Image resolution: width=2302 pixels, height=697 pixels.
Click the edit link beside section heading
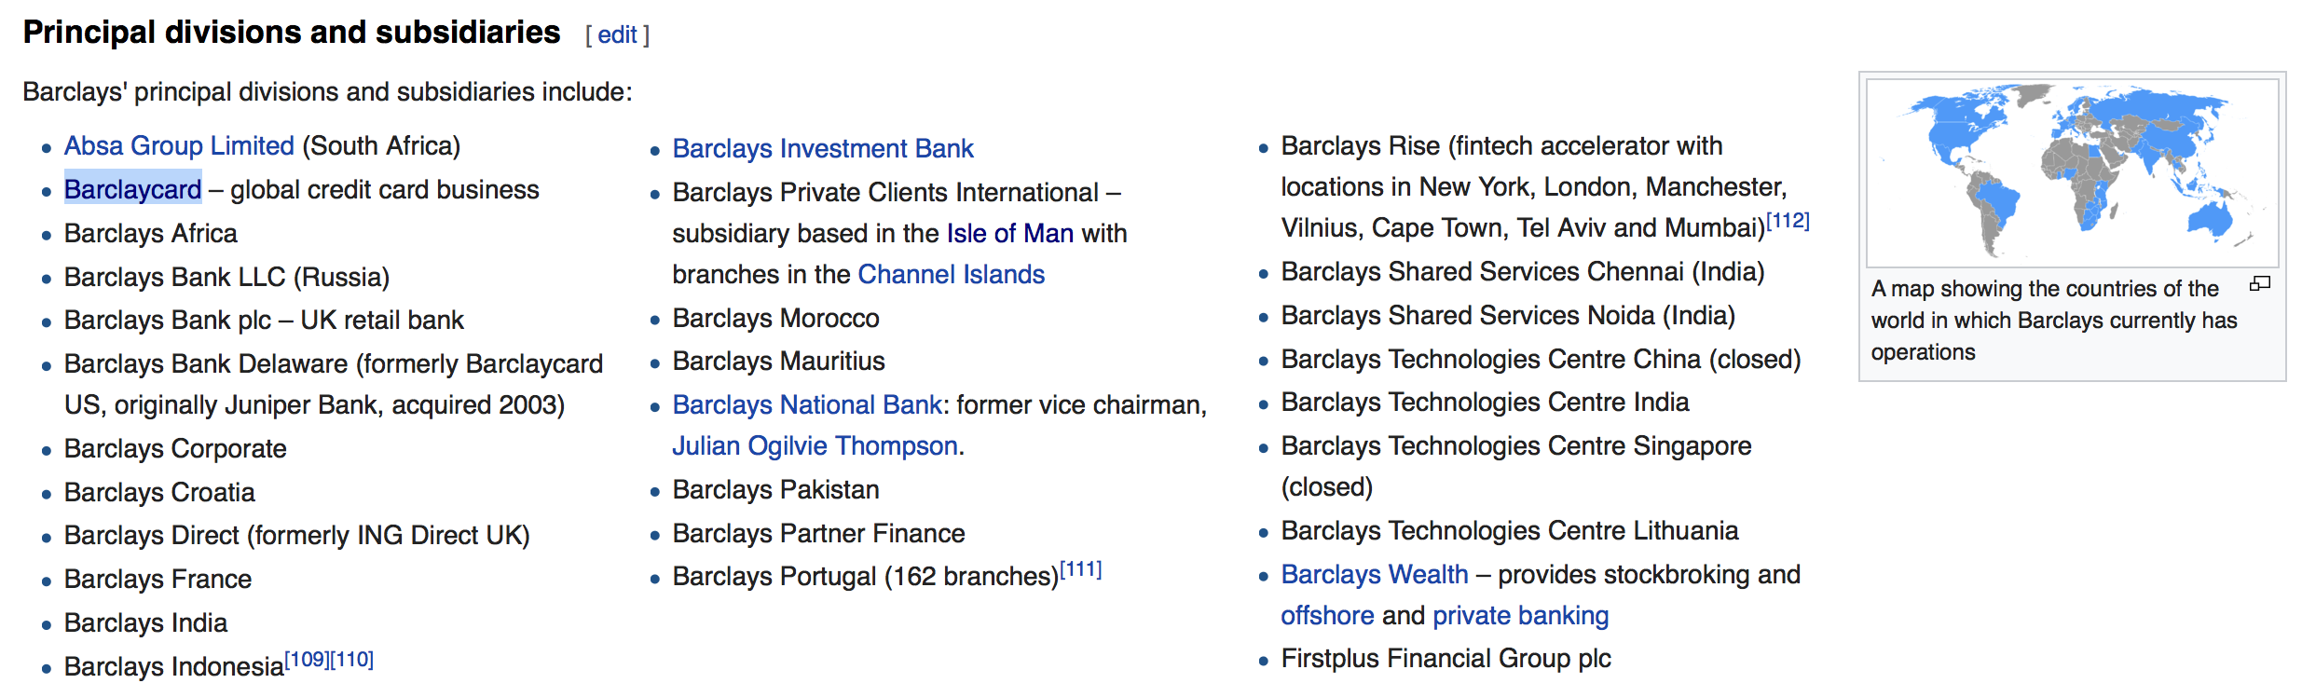[x=617, y=35]
